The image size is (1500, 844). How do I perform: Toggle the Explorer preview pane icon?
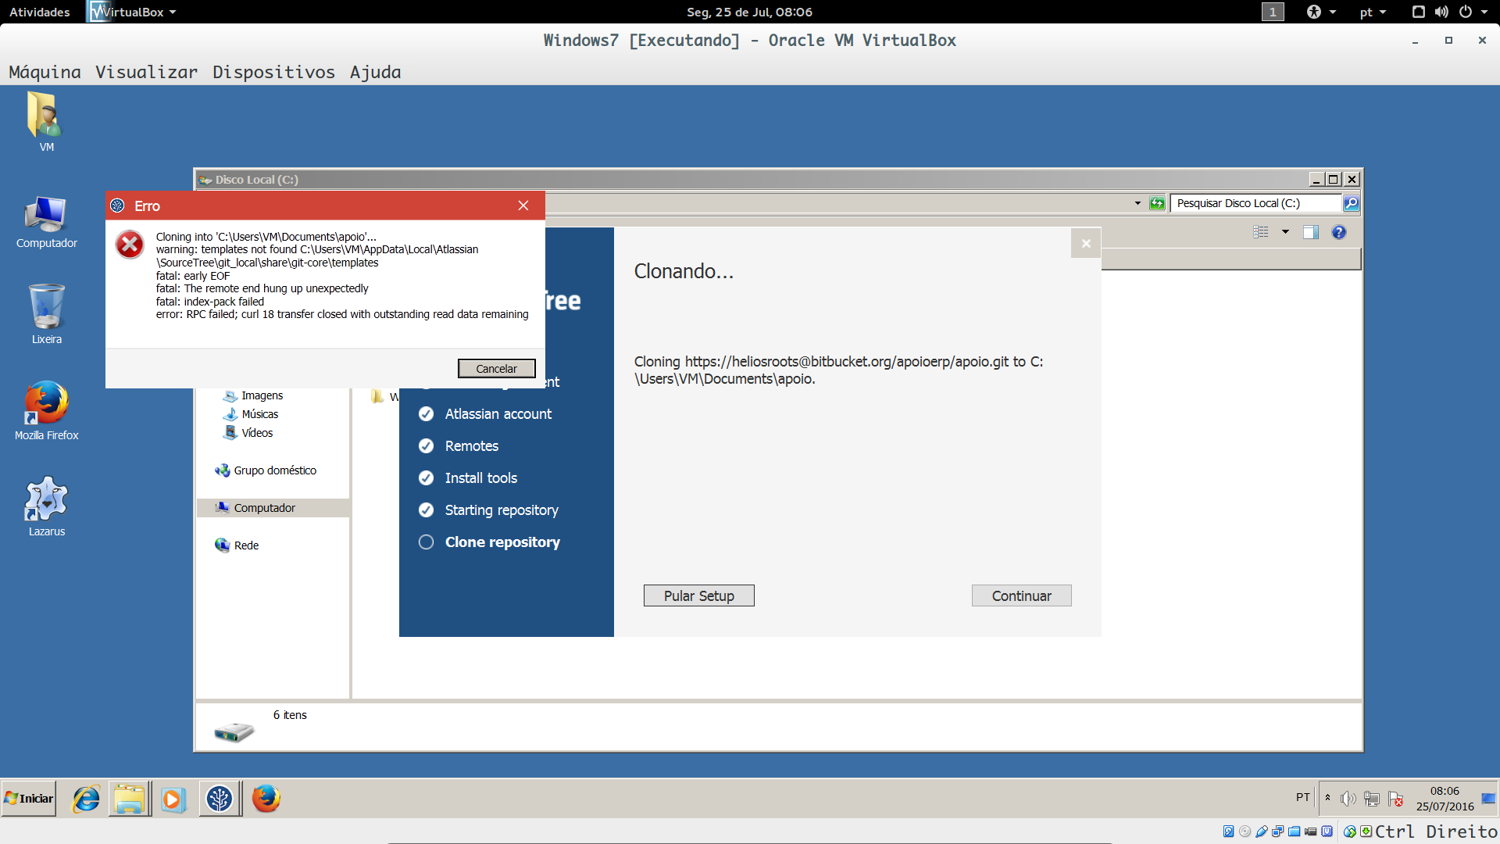click(x=1311, y=232)
